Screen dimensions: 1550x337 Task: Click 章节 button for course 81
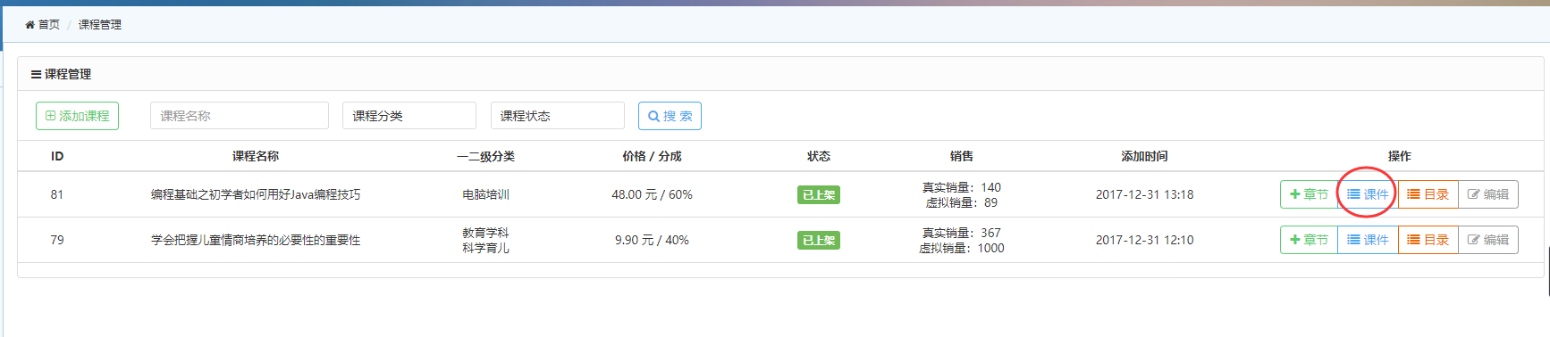(x=1309, y=194)
